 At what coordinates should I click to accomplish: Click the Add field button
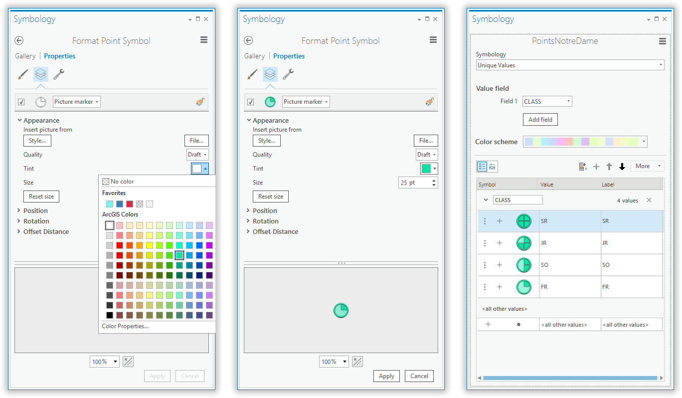pyautogui.click(x=540, y=120)
